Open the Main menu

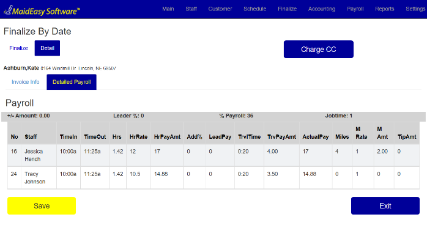click(x=168, y=9)
